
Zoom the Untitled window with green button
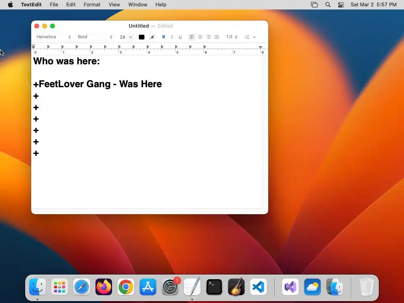click(52, 26)
